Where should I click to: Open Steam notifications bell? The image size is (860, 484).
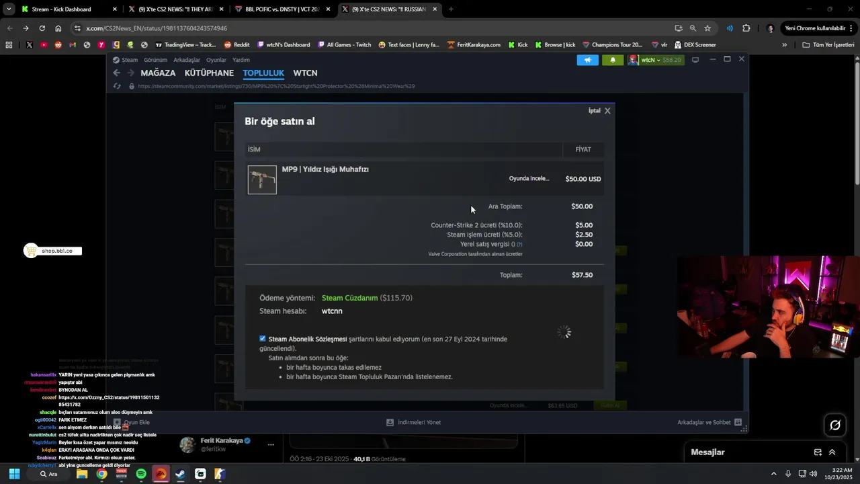[x=613, y=60]
